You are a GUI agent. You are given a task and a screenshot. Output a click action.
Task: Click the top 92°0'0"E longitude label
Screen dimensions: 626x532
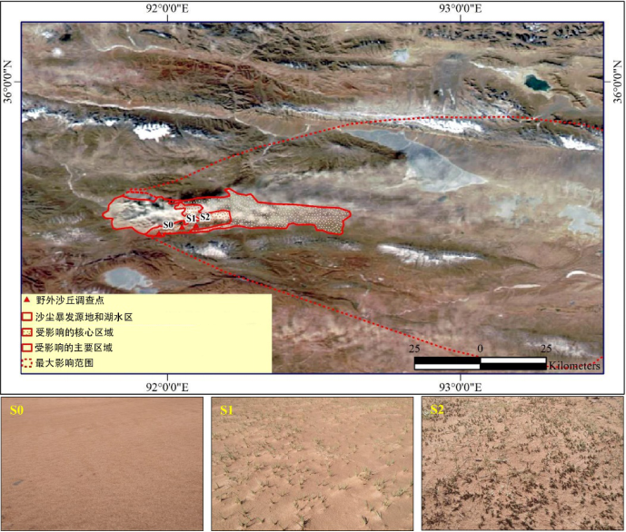[x=167, y=8]
